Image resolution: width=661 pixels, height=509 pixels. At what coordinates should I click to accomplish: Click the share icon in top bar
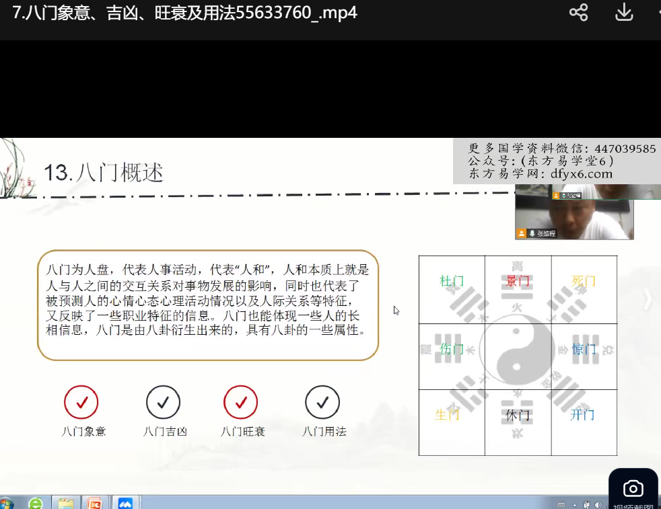[x=578, y=12]
